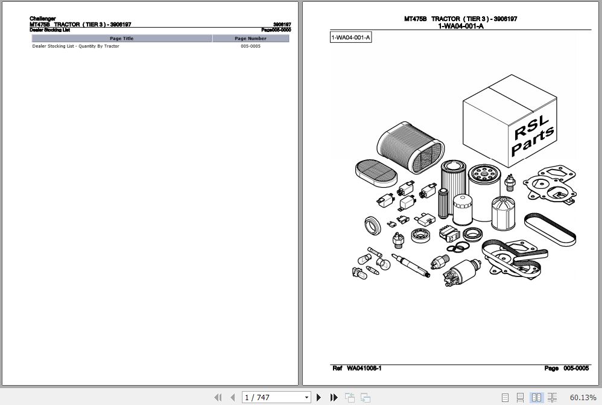
Task: Follow the 005-0005 page number link
Action: click(x=250, y=46)
